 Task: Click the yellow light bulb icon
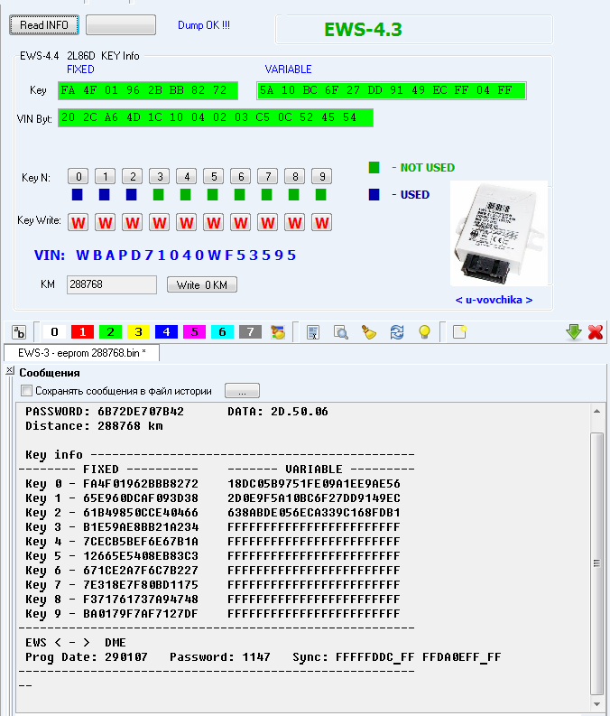(x=423, y=332)
